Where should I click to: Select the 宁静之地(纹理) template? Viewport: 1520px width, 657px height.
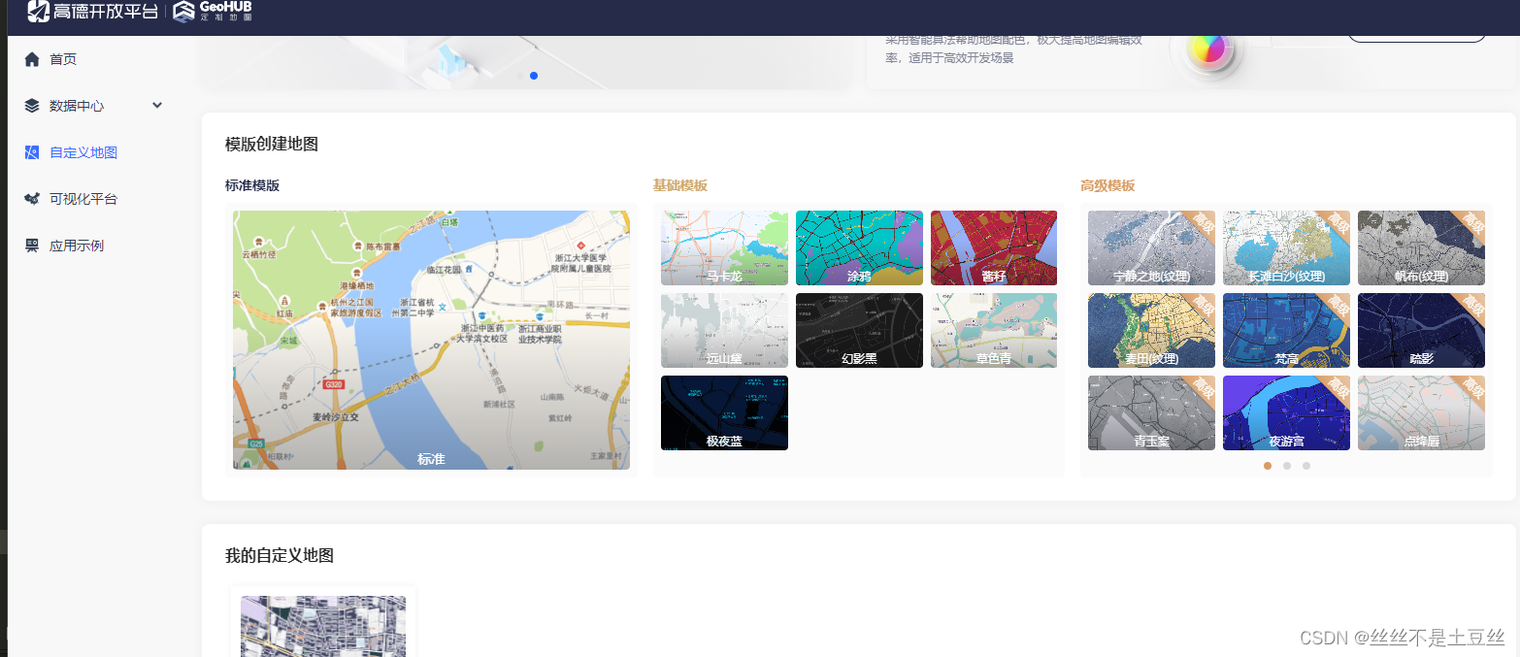point(1151,247)
